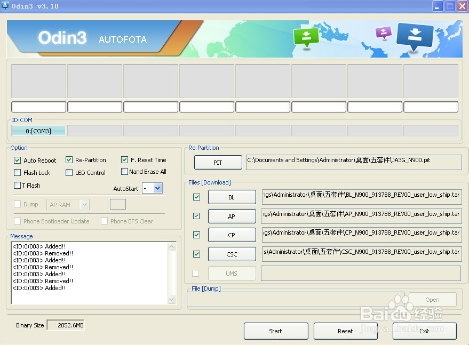Uncheck the AP file checkbox

pyautogui.click(x=196, y=216)
